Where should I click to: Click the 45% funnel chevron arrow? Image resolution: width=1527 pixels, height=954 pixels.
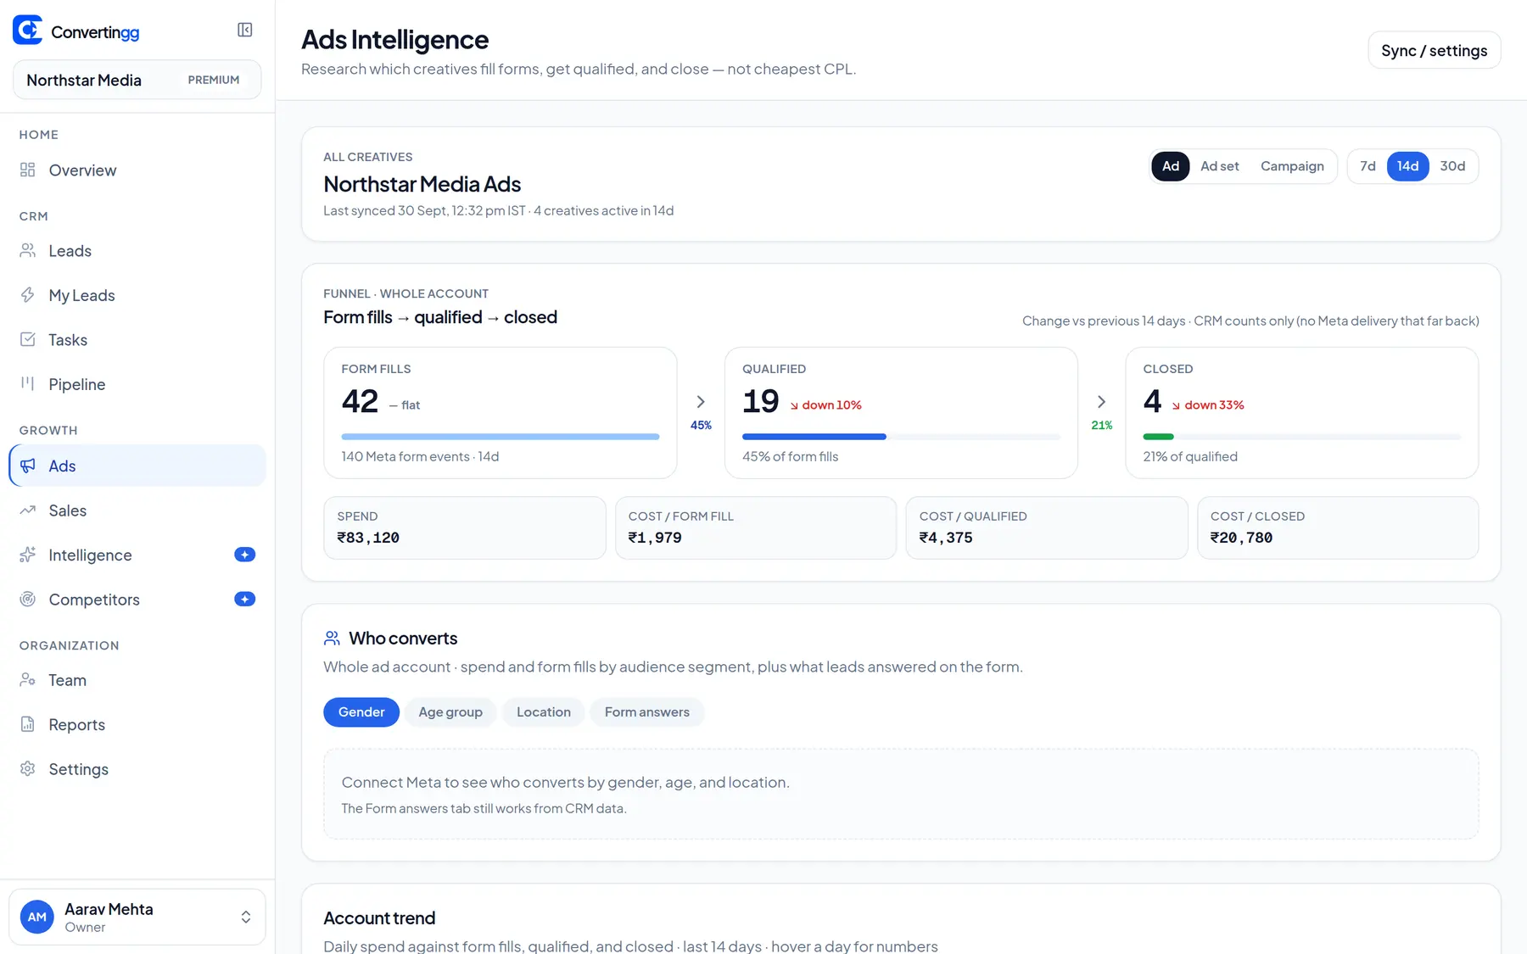click(x=701, y=402)
